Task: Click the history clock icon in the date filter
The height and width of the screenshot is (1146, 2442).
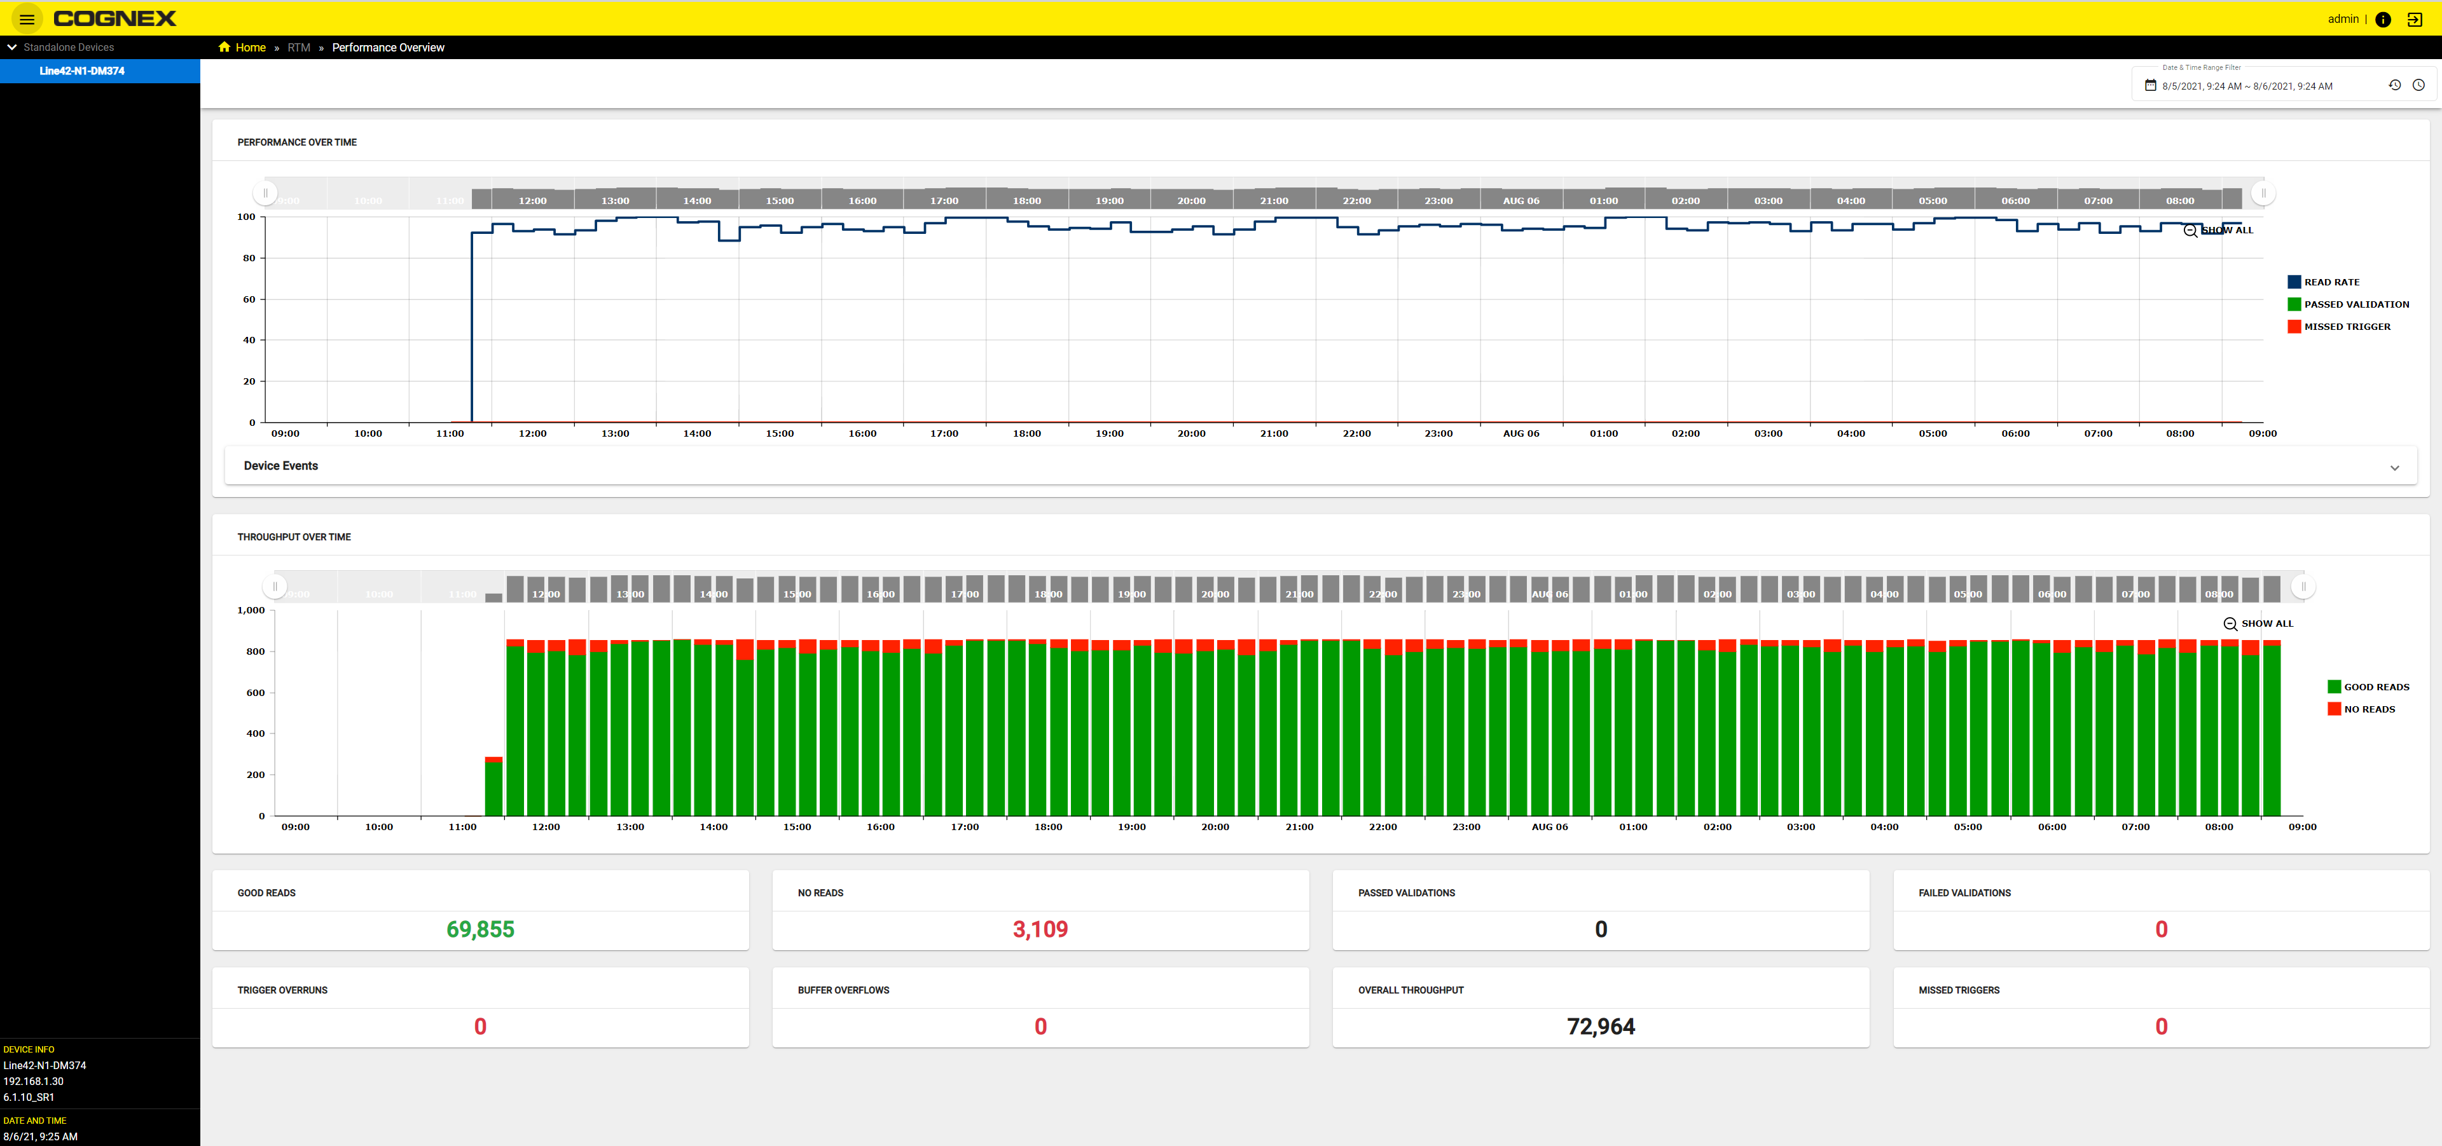Action: point(2394,85)
